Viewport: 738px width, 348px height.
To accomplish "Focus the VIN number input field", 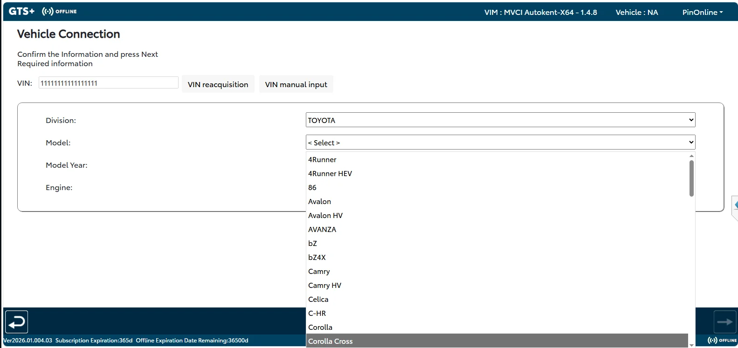I will click(x=109, y=83).
